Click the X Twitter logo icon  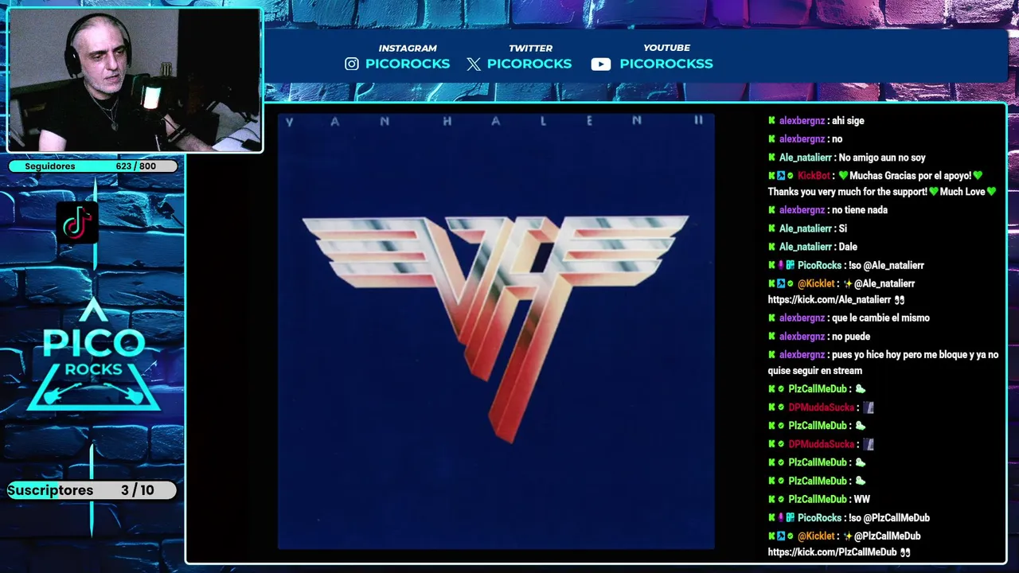coord(474,64)
